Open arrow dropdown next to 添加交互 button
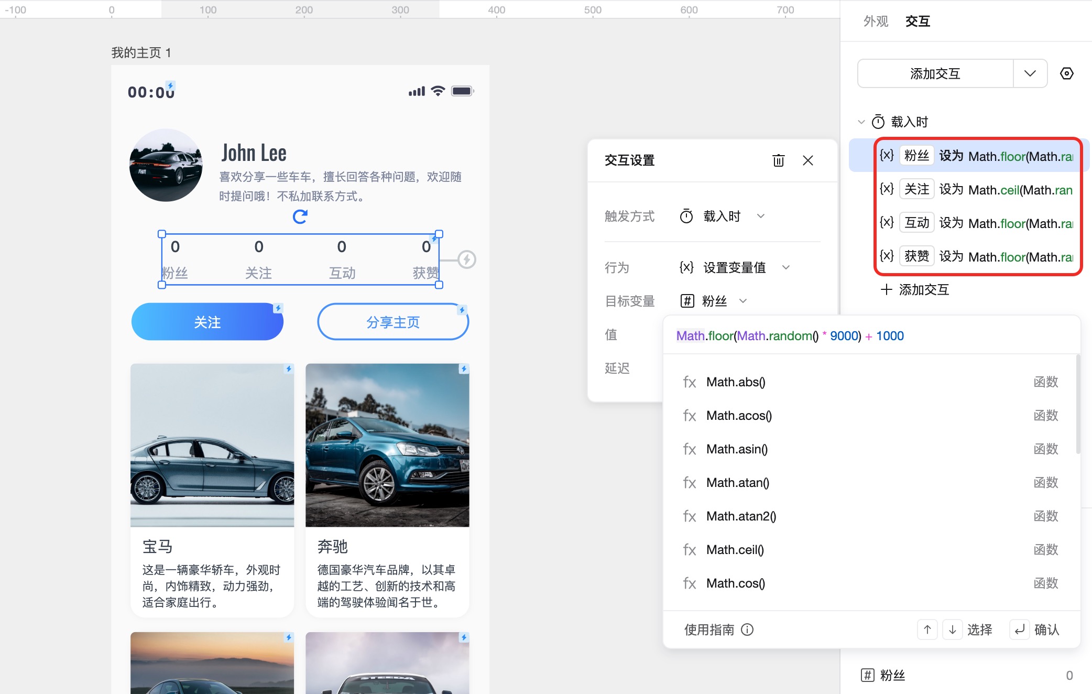 pyautogui.click(x=1030, y=73)
